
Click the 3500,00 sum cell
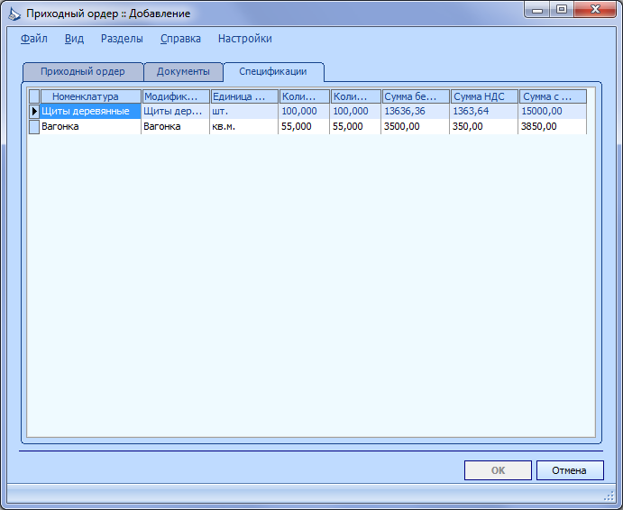(x=416, y=127)
